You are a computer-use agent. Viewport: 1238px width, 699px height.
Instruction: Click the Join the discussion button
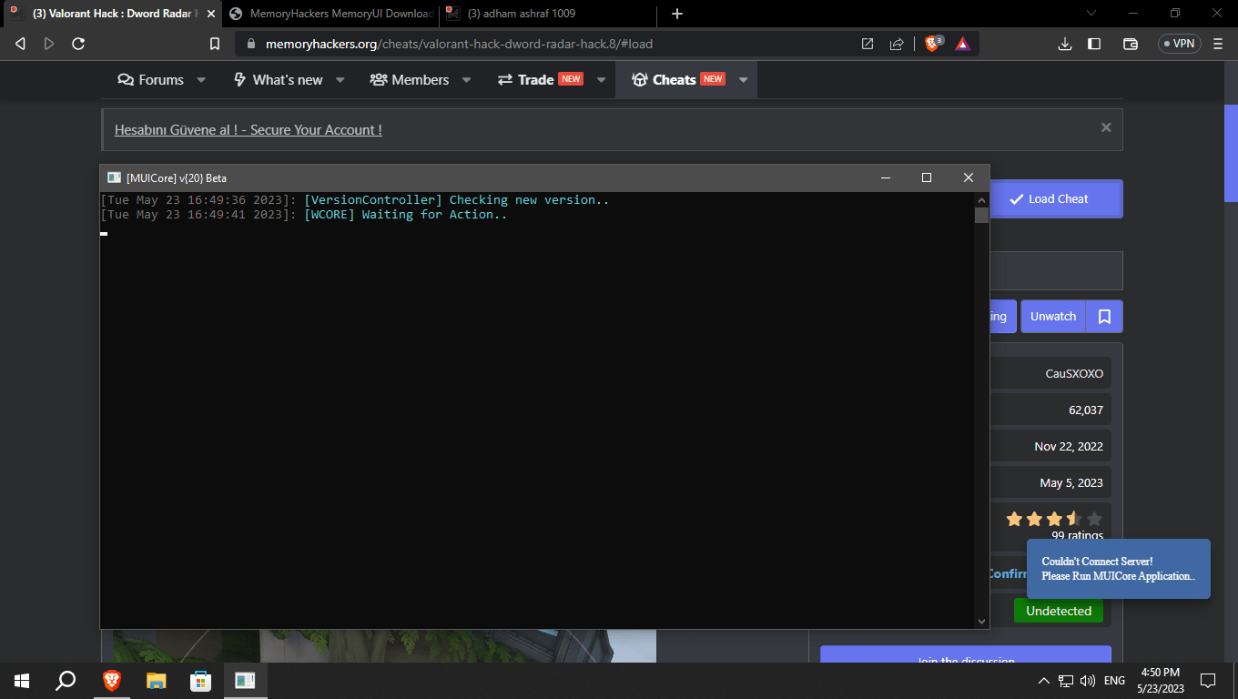tap(966, 655)
